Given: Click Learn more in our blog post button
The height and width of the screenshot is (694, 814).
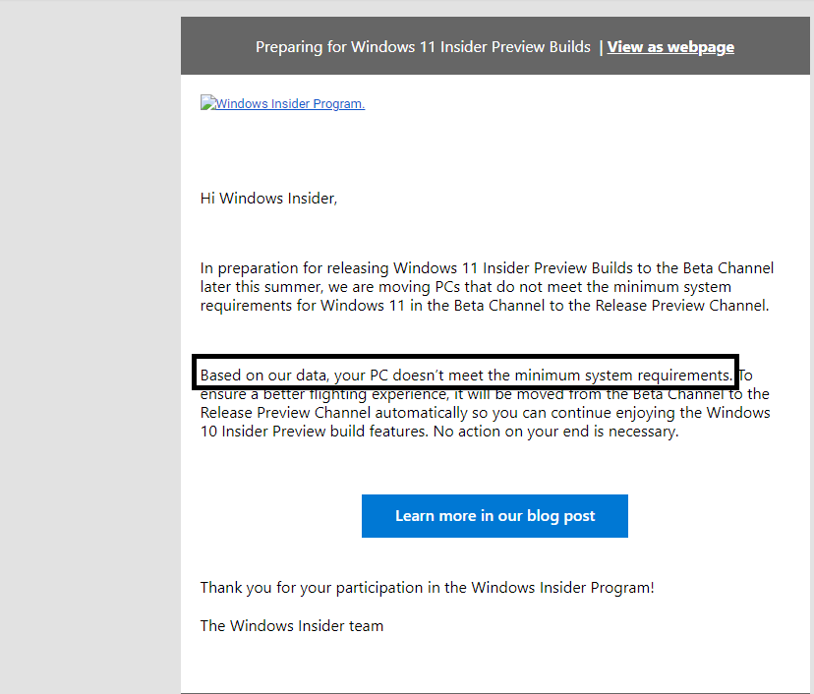Looking at the screenshot, I should pyautogui.click(x=494, y=516).
